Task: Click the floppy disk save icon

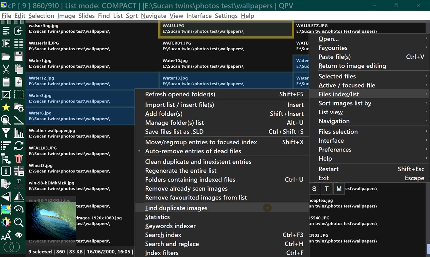Action: coord(19,56)
